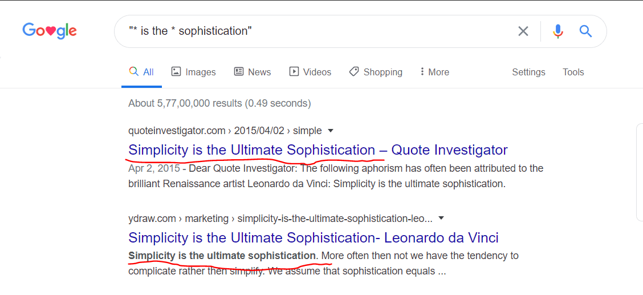643x295 pixels.
Task: Click the News tab newspaper icon
Action: coord(239,72)
